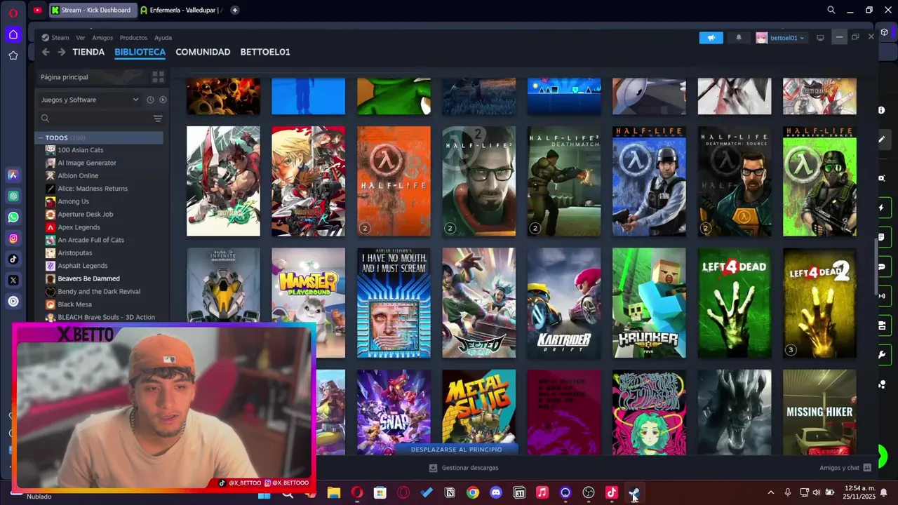This screenshot has height=505, width=898.
Task: Open Hamster Playground game cover
Action: click(x=309, y=303)
